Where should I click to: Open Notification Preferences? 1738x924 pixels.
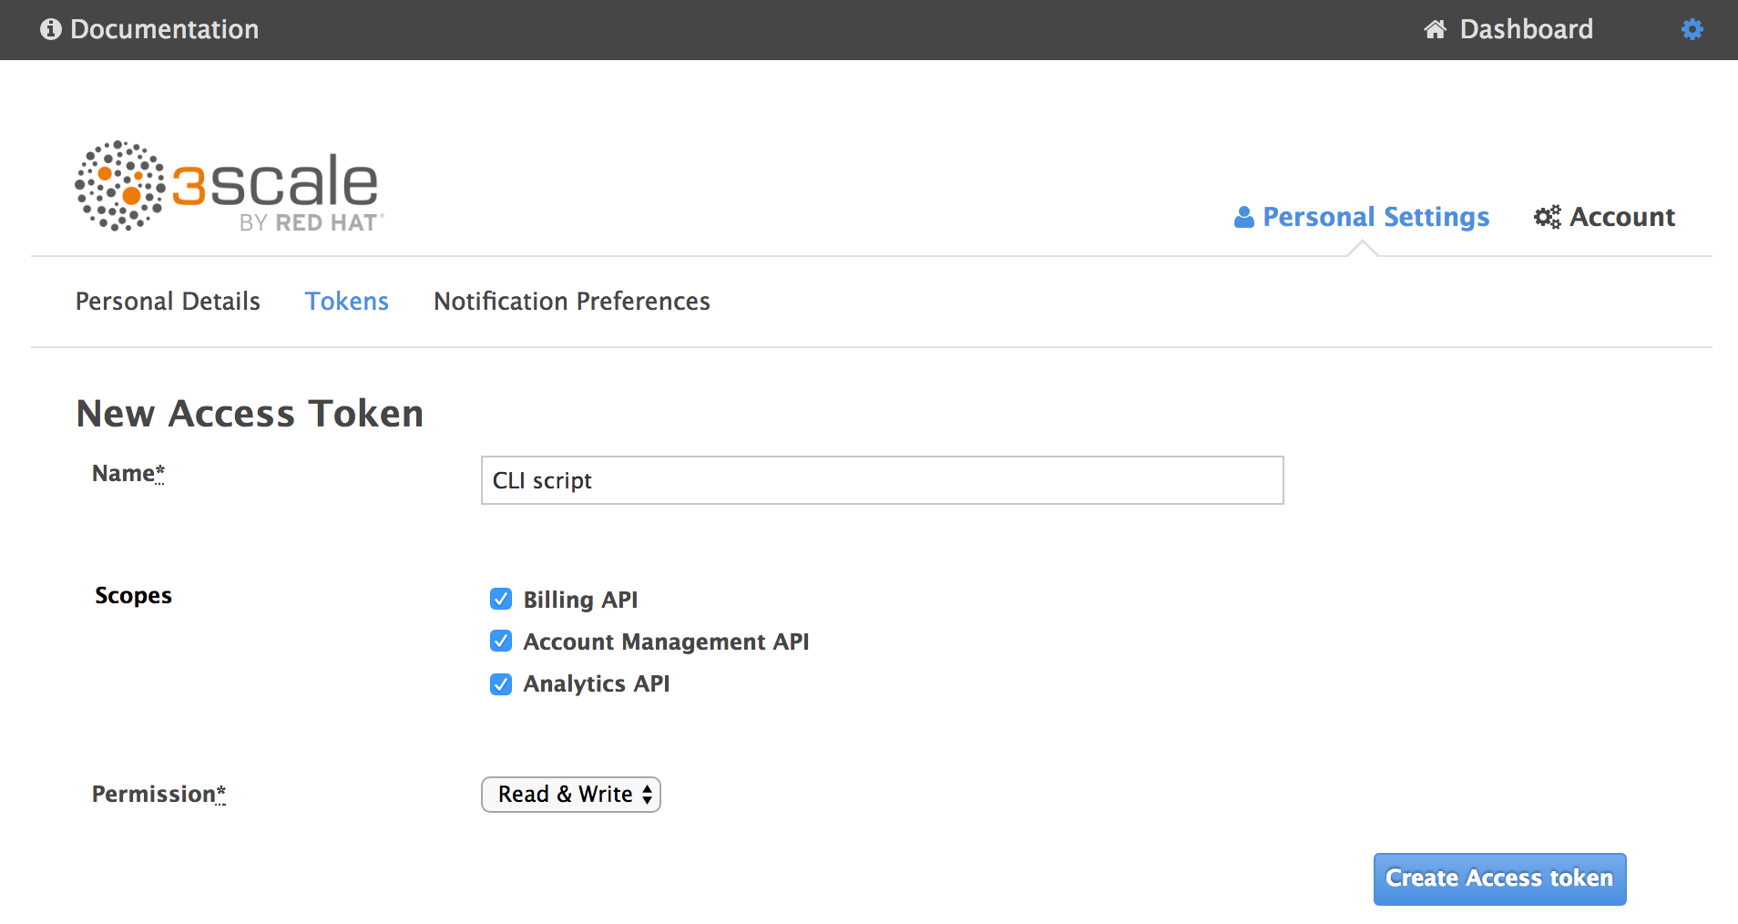pyautogui.click(x=571, y=301)
